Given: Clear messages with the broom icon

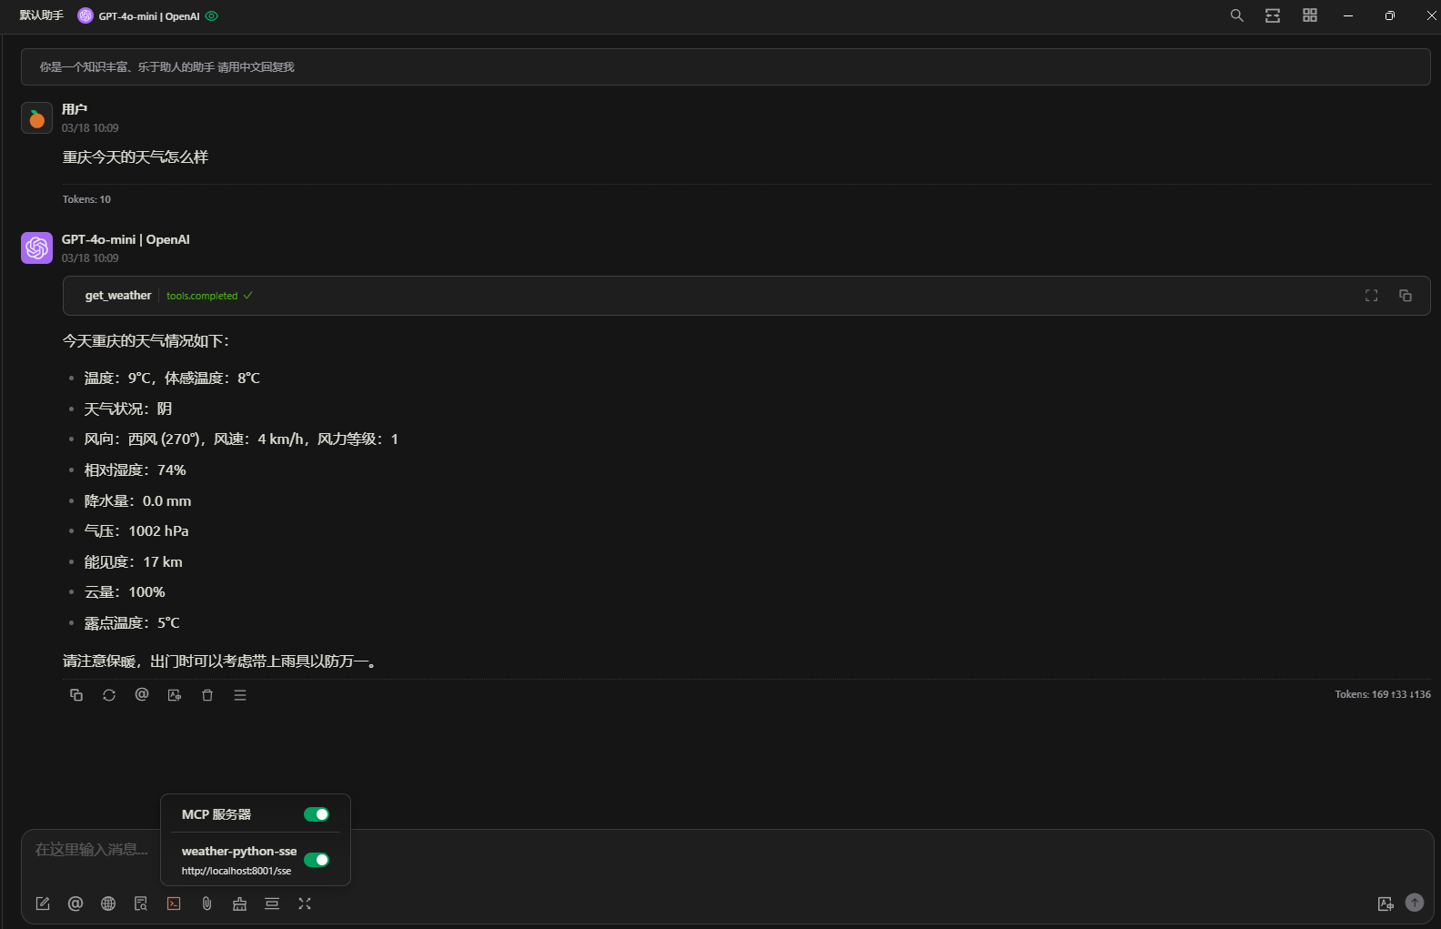Looking at the screenshot, I should pos(239,904).
